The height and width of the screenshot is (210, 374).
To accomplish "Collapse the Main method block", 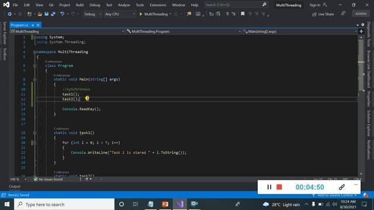I will pyautogui.click(x=35, y=79).
